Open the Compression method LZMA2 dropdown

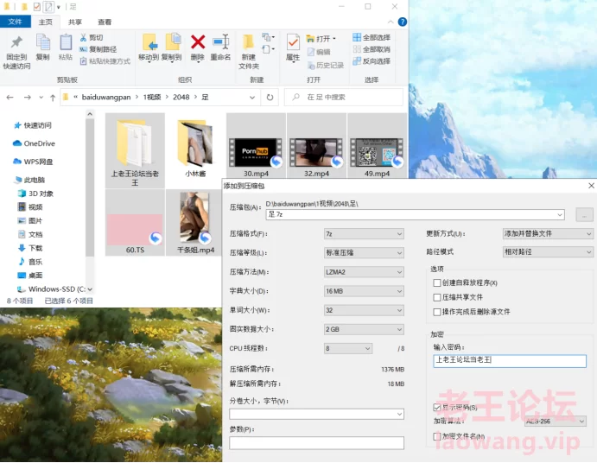click(x=364, y=272)
